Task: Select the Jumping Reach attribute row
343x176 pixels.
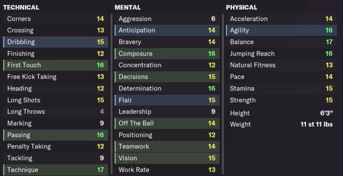Action: pyautogui.click(x=281, y=54)
